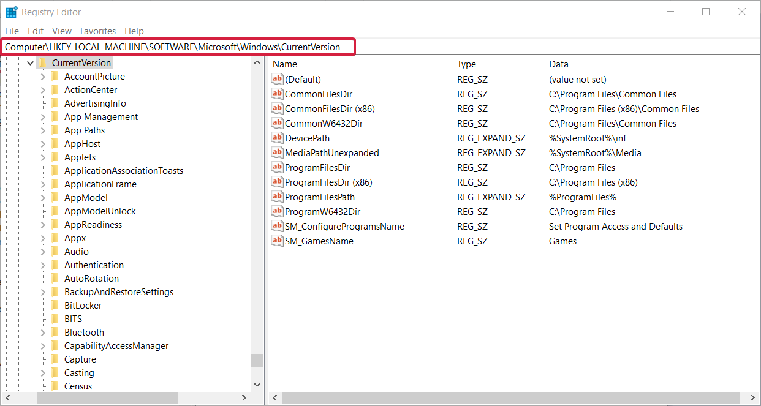
Task: Click the icon beside ProgramW6432Dir
Action: point(278,211)
